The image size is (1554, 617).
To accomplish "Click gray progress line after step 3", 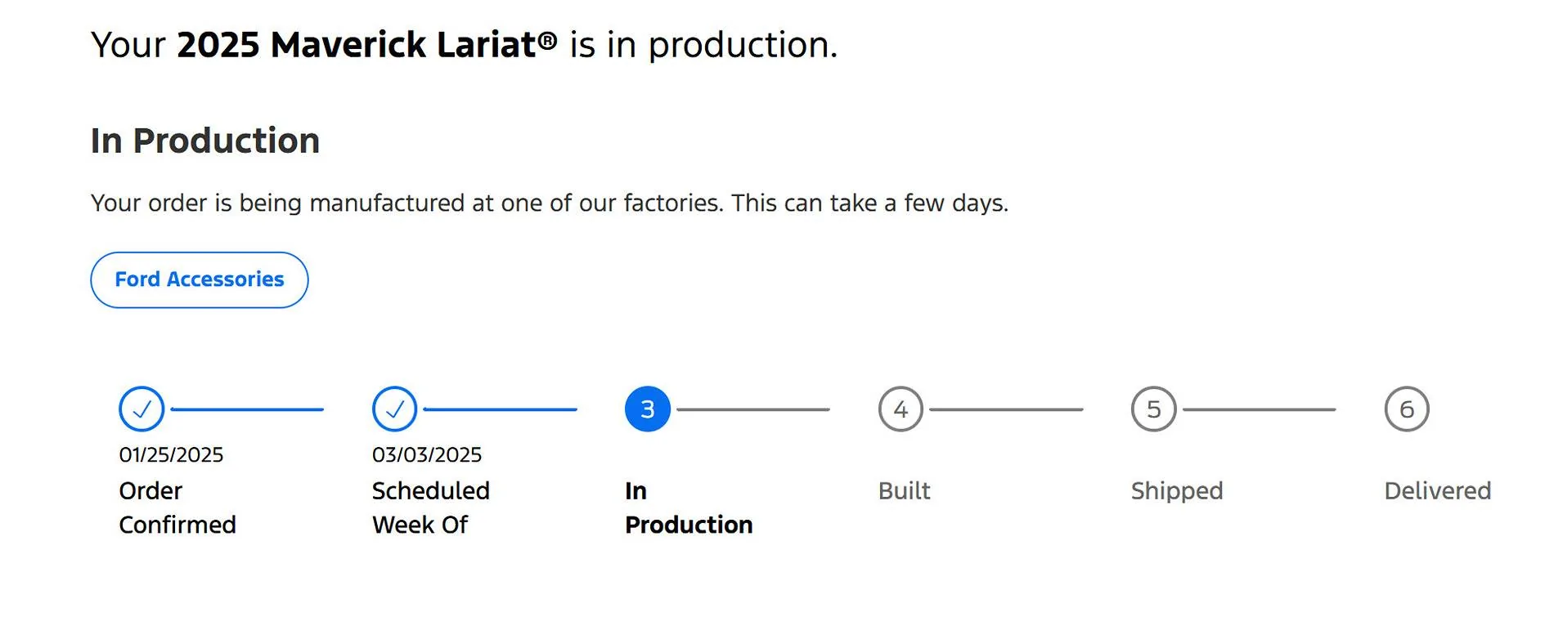I will 753,409.
